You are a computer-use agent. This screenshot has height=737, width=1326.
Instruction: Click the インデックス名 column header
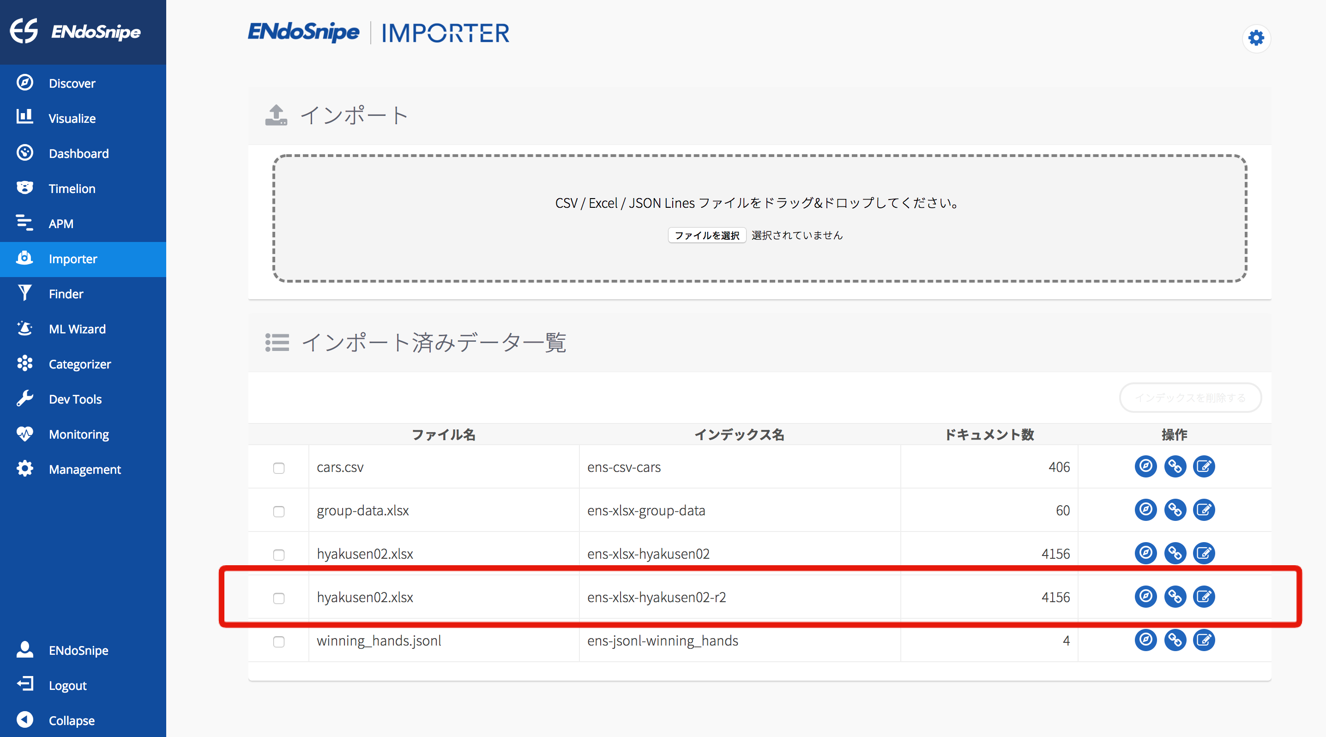tap(739, 435)
